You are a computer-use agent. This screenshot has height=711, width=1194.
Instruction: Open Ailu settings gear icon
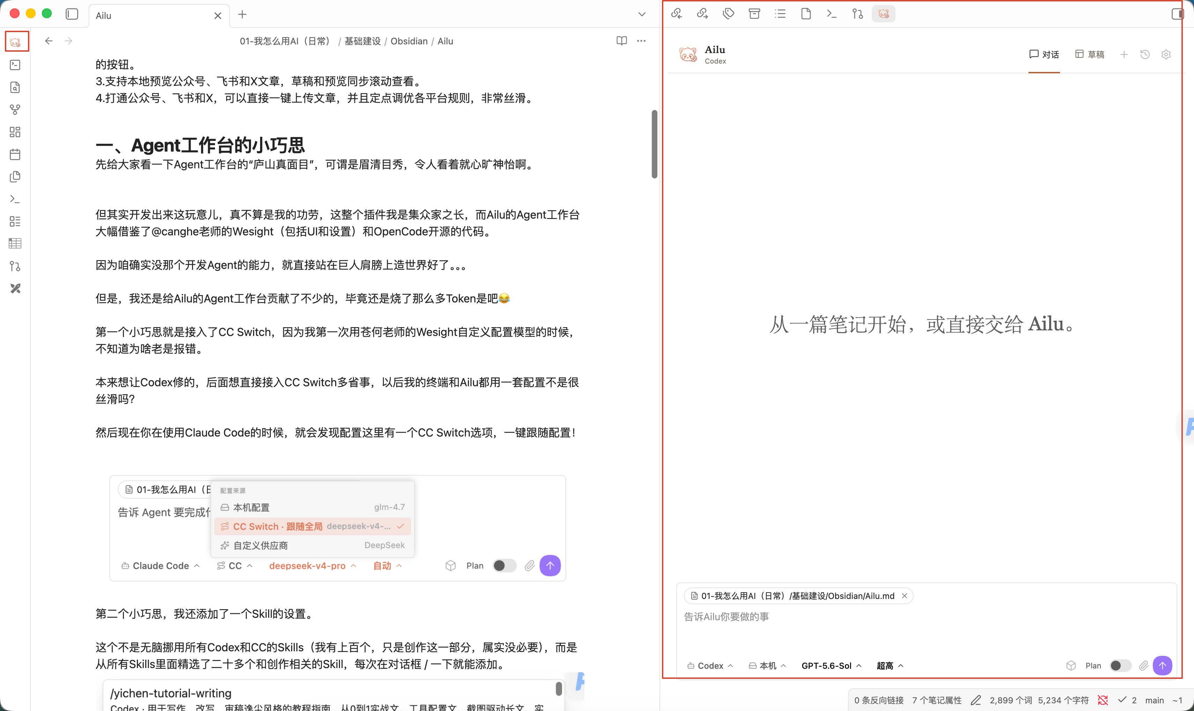pos(1166,54)
